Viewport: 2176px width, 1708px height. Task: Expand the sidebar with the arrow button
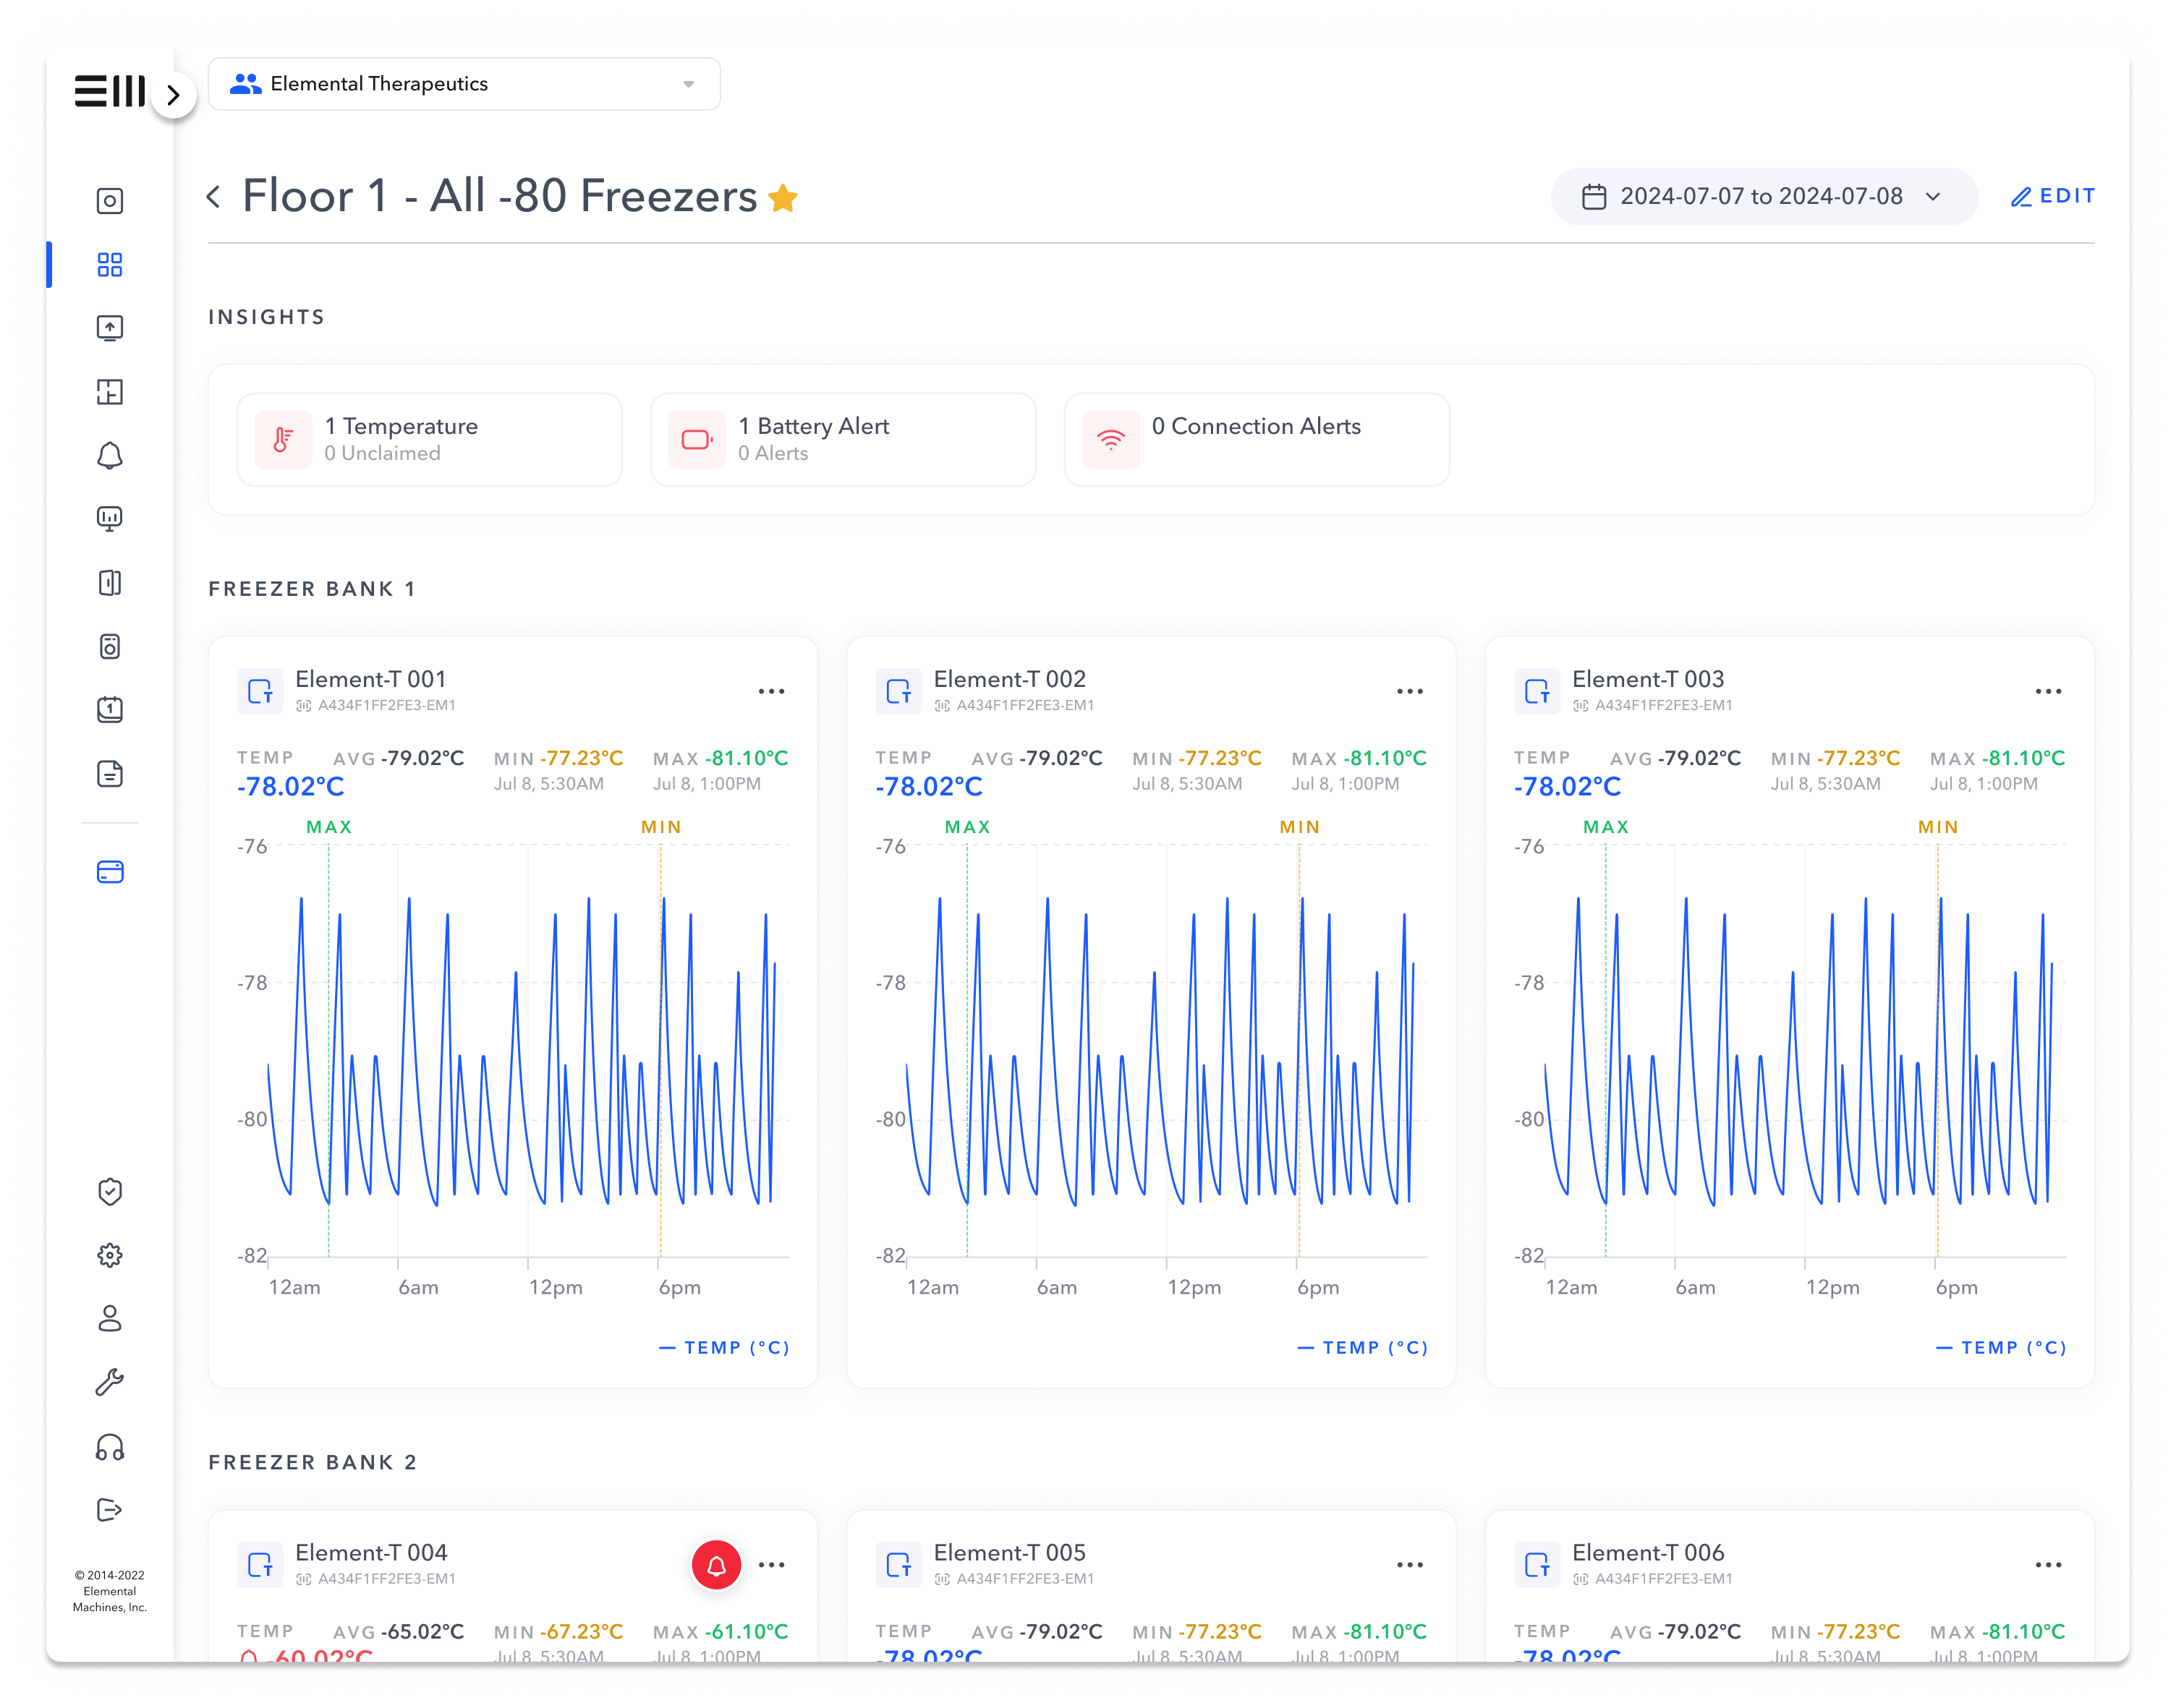(174, 95)
